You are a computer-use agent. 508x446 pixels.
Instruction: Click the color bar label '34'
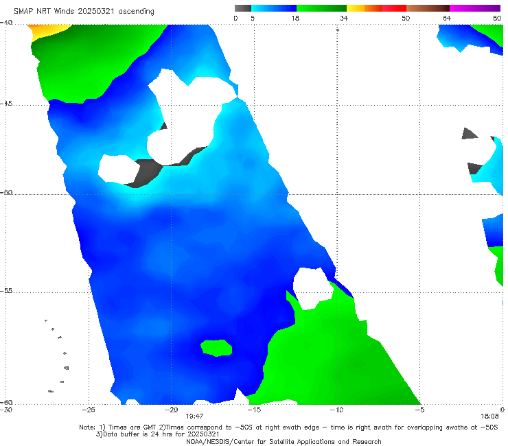[x=344, y=18]
